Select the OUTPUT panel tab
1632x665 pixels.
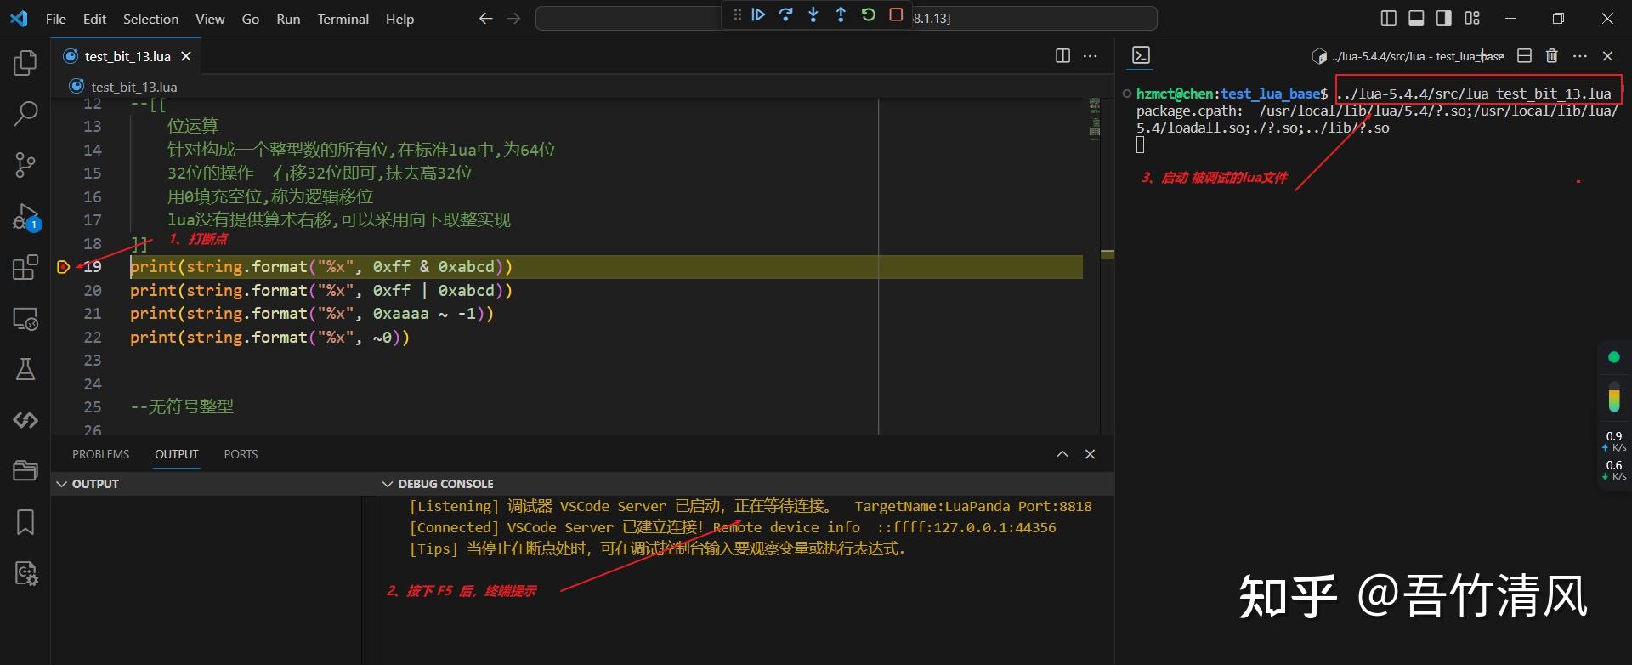(x=177, y=454)
